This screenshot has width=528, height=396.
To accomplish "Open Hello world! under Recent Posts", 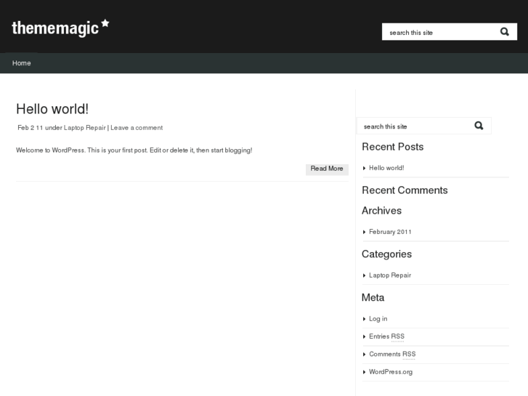I will [x=386, y=168].
